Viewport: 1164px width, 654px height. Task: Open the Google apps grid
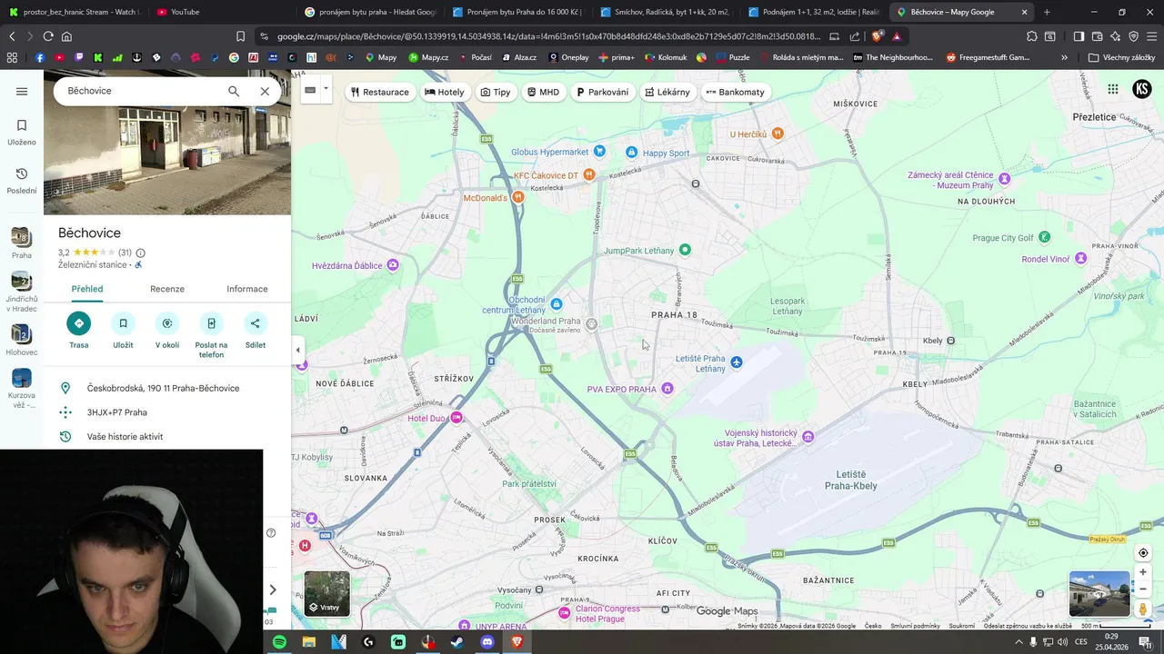1113,89
